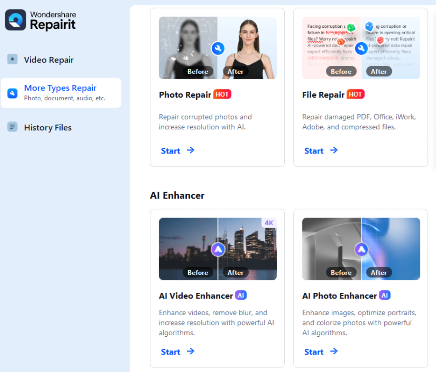This screenshot has height=372, width=436.
Task: Click the After label on AI Video Enhancer preview
Action: (235, 272)
